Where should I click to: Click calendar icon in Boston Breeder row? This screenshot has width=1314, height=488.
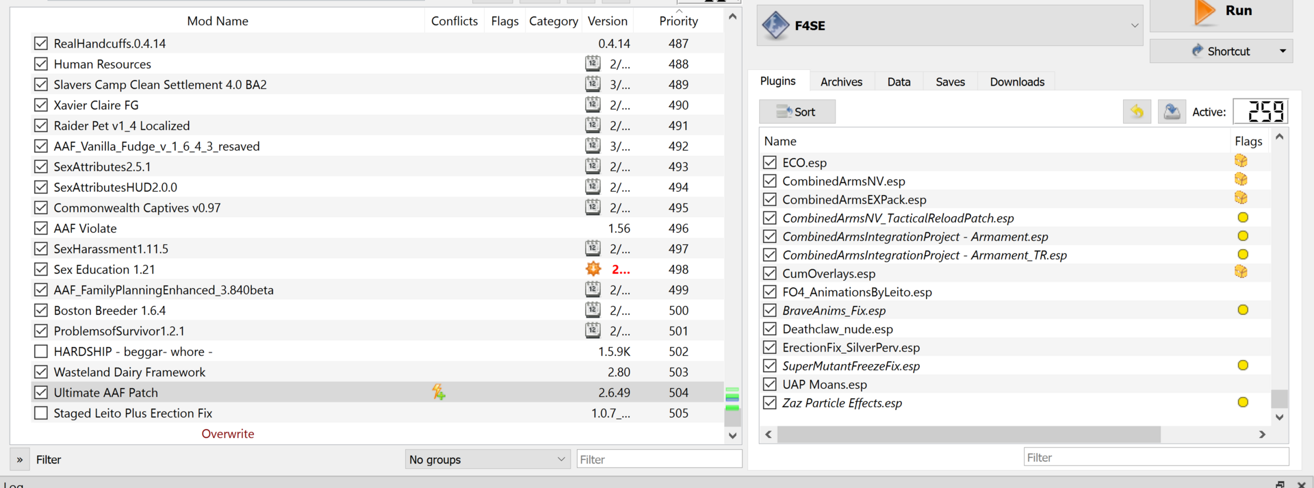(593, 310)
